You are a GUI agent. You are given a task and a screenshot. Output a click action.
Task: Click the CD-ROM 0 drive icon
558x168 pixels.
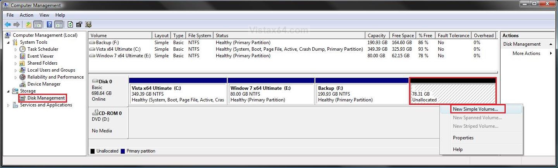click(95, 113)
